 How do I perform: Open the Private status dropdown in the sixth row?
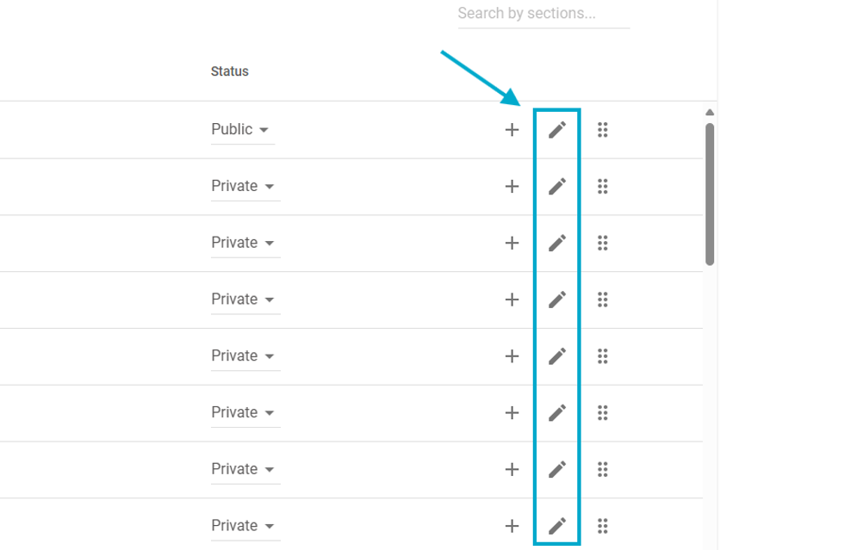243,412
